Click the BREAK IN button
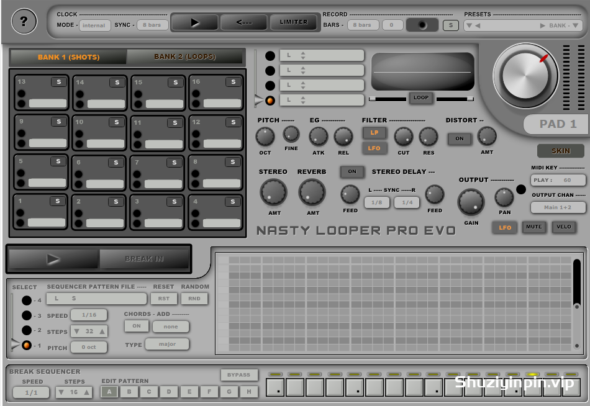The height and width of the screenshot is (406, 590). point(144,259)
